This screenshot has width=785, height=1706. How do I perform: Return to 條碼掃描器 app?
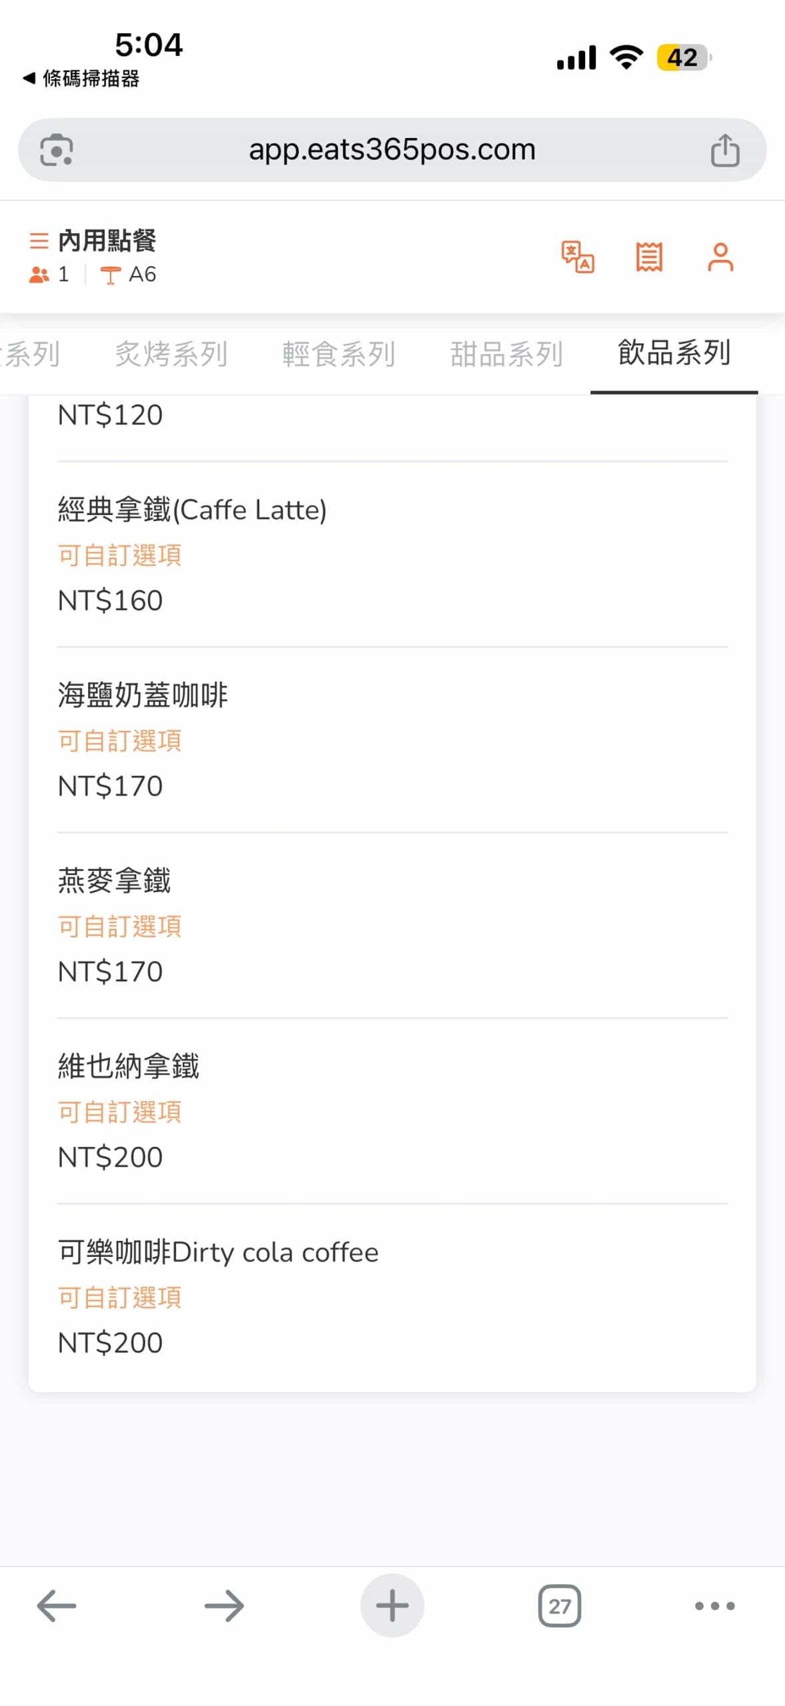pyautogui.click(x=81, y=79)
